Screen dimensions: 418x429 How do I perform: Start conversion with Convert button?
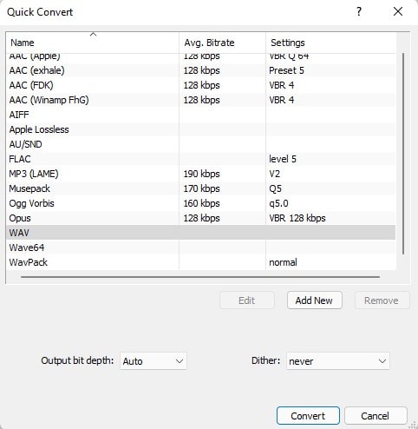(x=308, y=416)
